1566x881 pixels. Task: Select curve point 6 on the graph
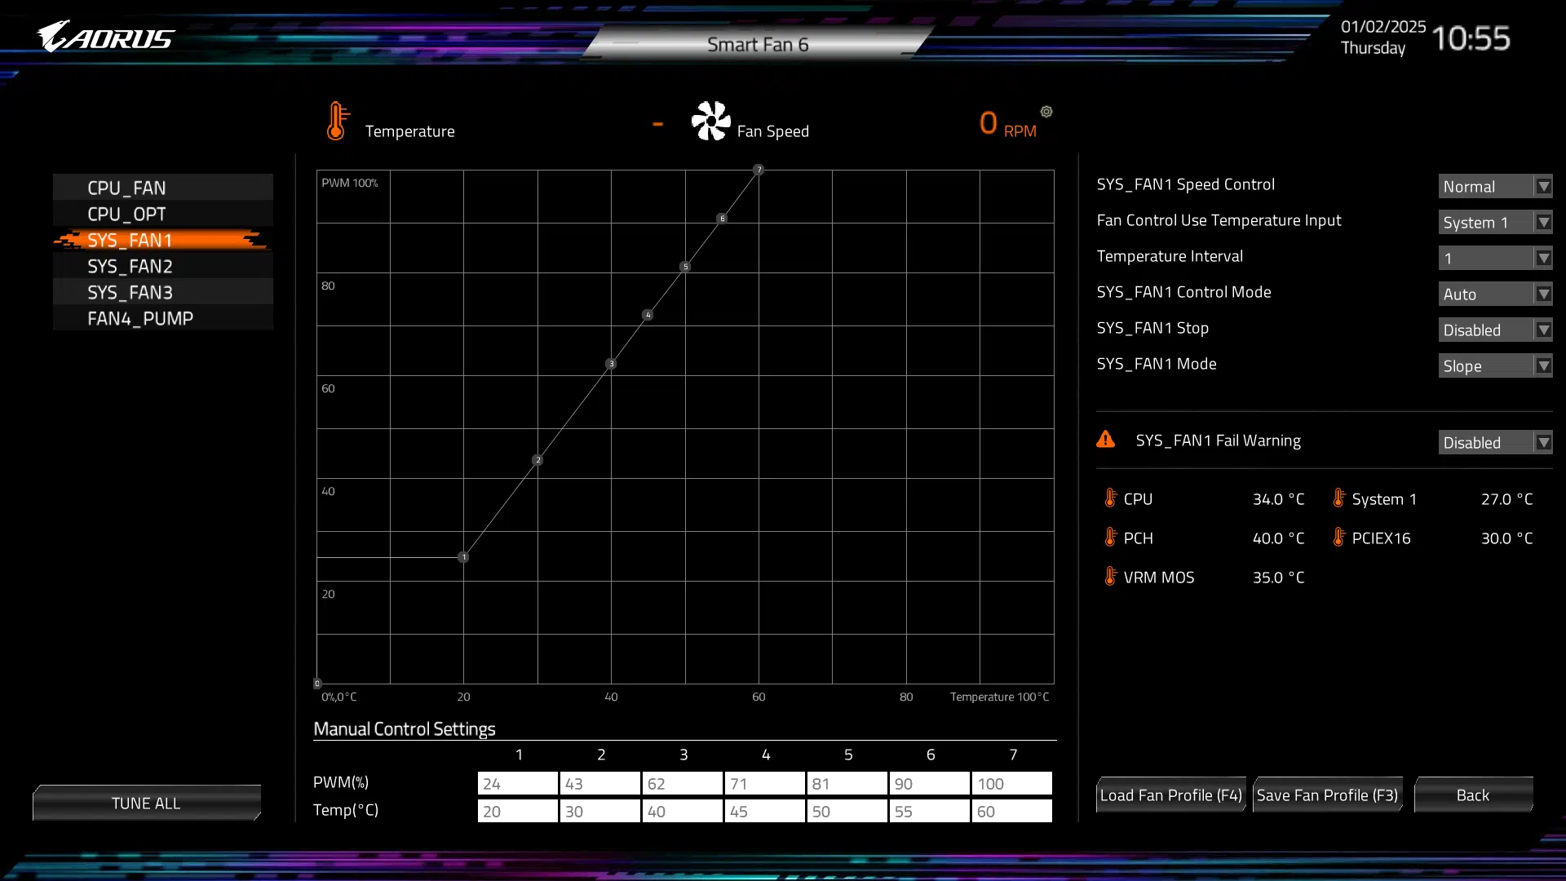(x=722, y=219)
